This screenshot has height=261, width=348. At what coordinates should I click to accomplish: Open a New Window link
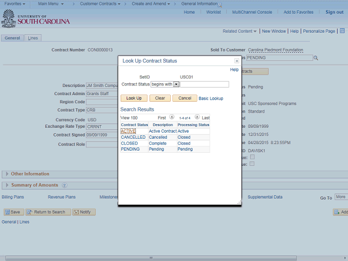coord(274,31)
